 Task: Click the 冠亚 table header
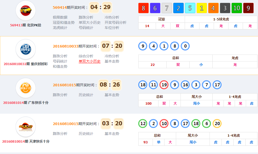coord(161,19)
